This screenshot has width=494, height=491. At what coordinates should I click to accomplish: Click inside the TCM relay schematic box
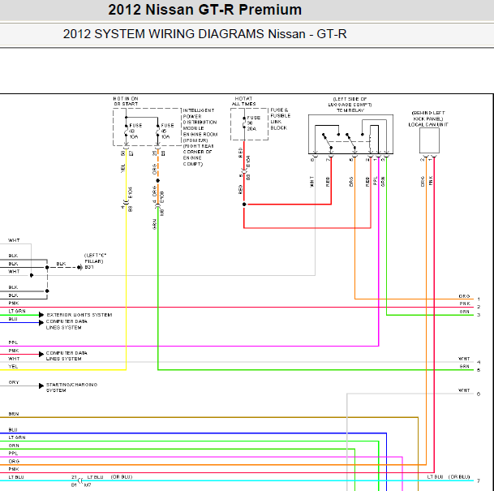[x=350, y=134]
